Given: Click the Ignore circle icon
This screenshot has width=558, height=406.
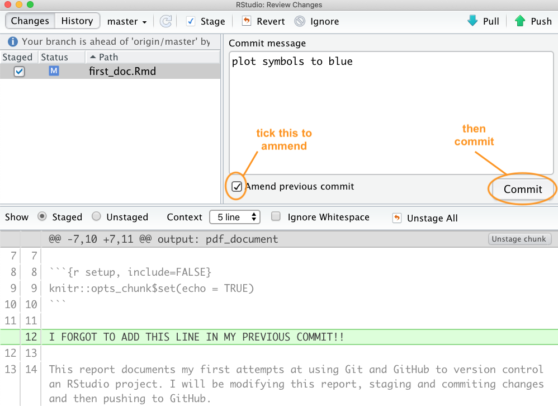Looking at the screenshot, I should click(300, 21).
